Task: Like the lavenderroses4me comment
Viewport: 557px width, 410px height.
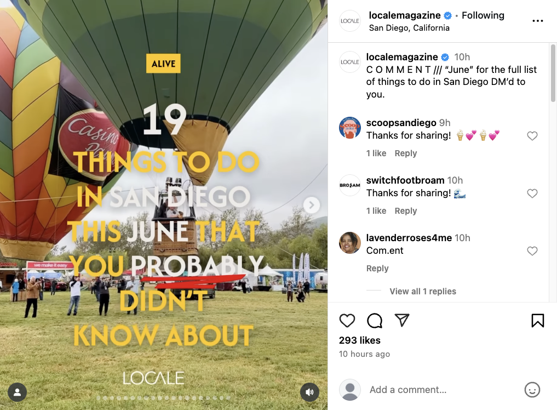Action: [532, 251]
